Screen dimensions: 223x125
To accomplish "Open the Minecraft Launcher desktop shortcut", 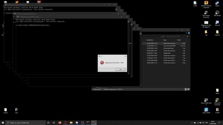I will click(217, 102).
